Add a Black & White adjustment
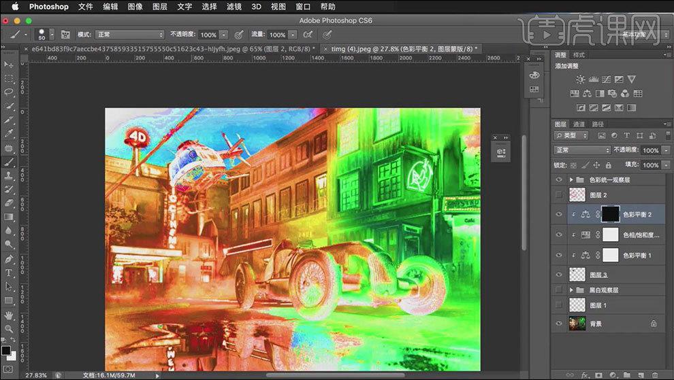Screen dimensions: 674x380 pos(600,93)
